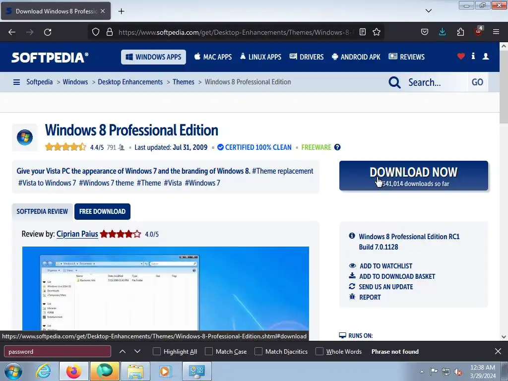Bookmark this page with star icon
508x381 pixels.
[377, 32]
